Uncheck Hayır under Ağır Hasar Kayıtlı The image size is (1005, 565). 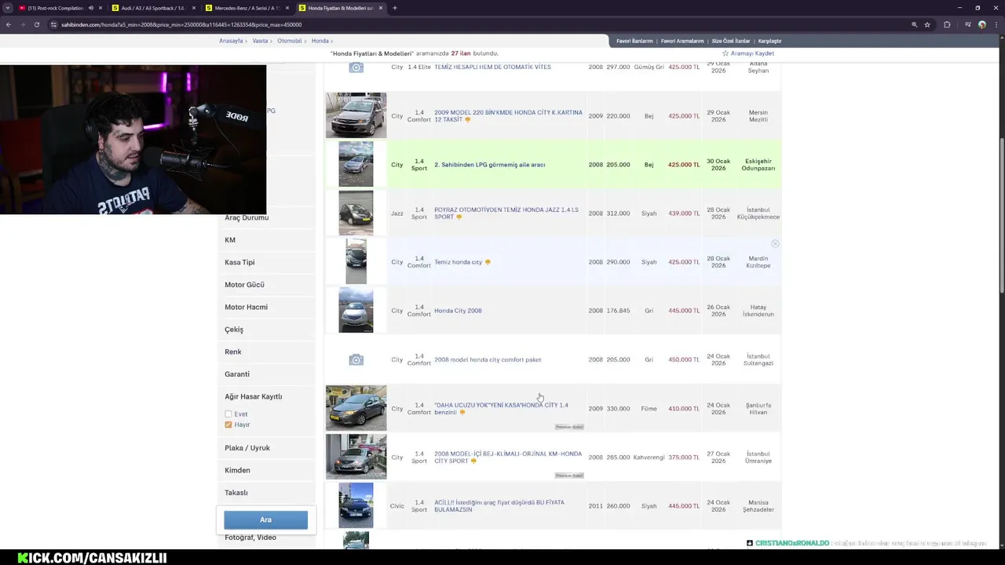click(x=228, y=425)
